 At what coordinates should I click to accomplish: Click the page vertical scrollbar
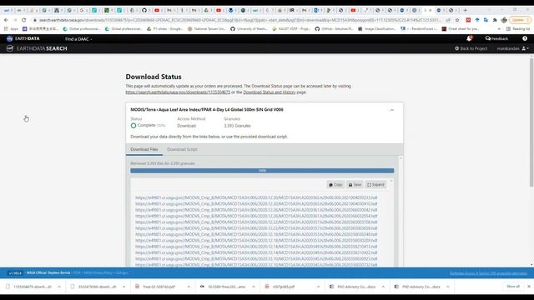(531, 122)
